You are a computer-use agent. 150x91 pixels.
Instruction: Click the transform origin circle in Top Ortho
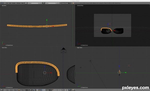[47, 26]
